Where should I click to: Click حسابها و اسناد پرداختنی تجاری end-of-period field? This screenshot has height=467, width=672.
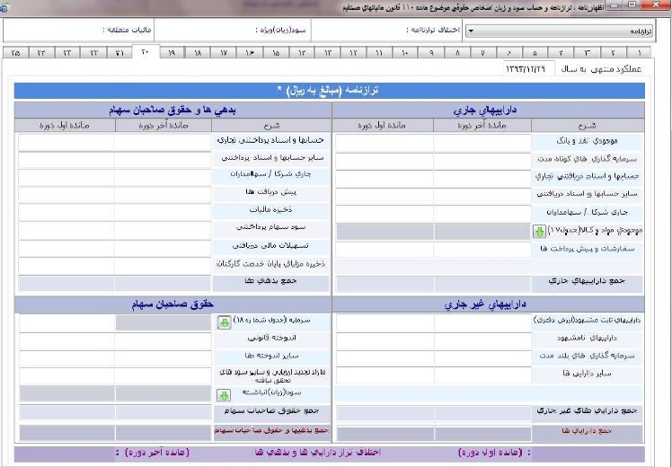click(x=163, y=143)
